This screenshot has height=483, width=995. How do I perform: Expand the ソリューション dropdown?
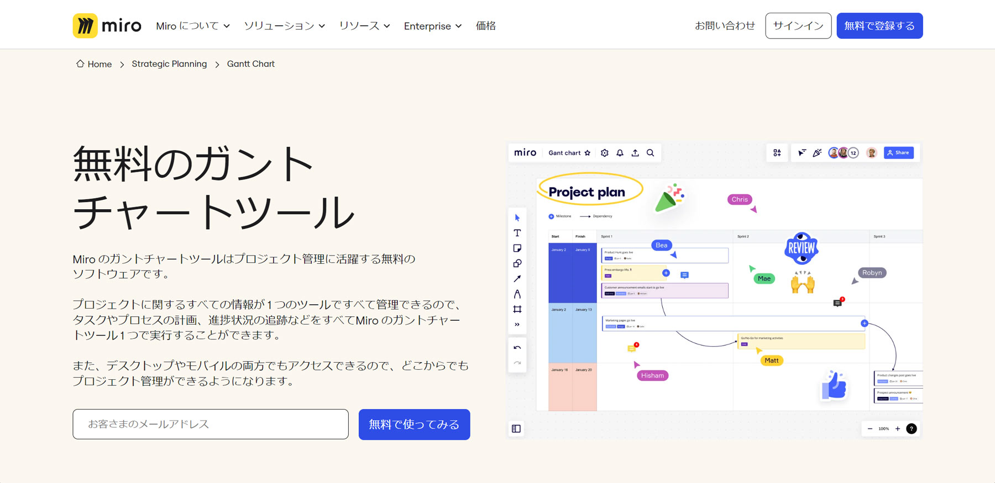(x=285, y=26)
